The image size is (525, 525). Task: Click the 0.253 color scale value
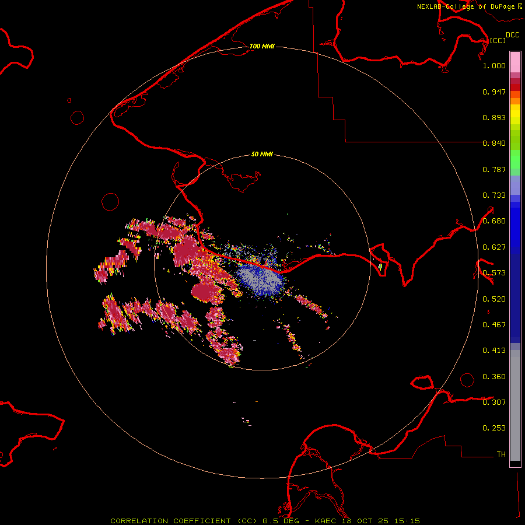click(494, 428)
